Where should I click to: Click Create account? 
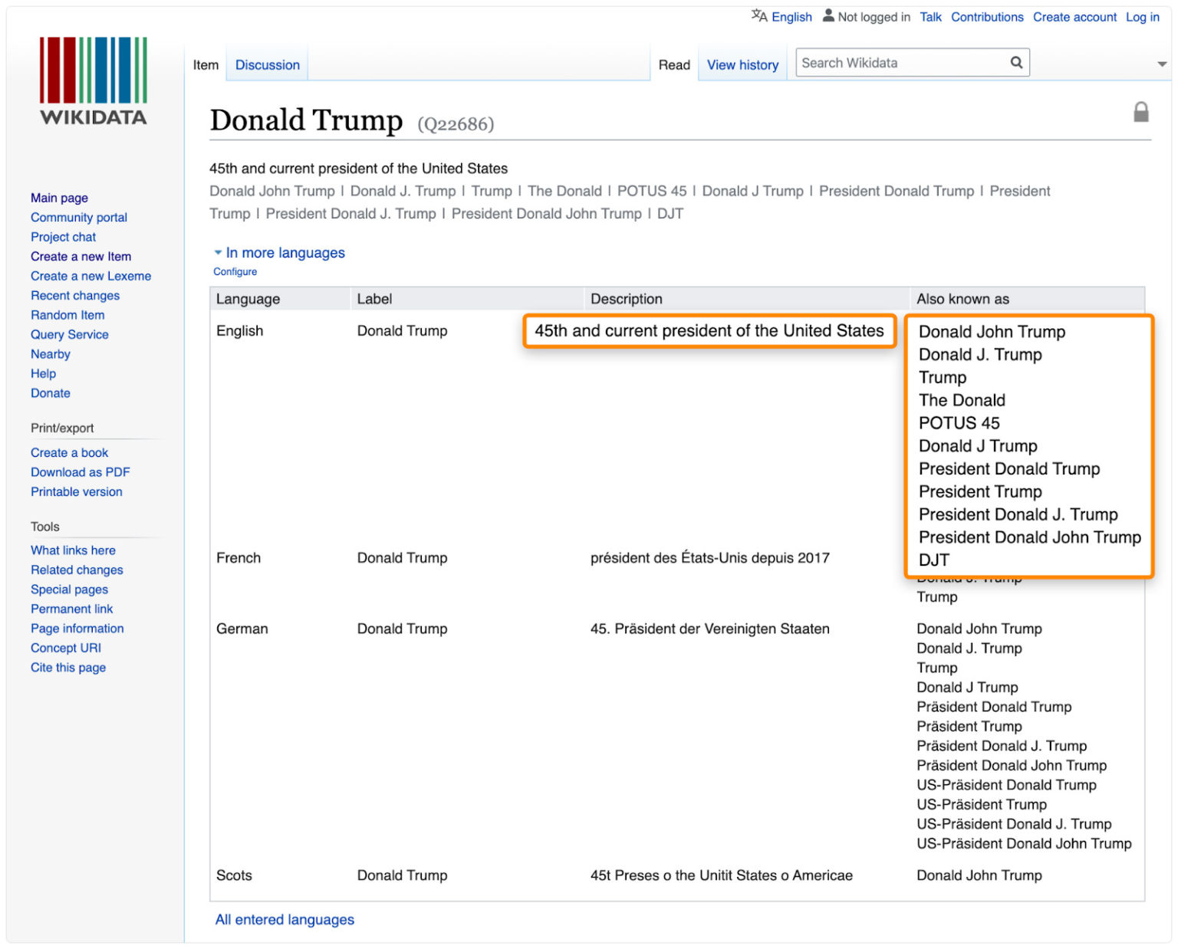pyautogui.click(x=1074, y=17)
